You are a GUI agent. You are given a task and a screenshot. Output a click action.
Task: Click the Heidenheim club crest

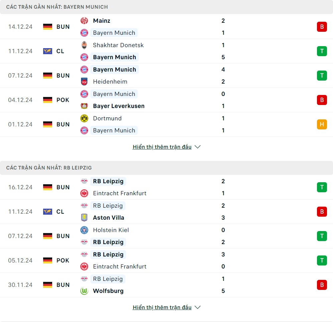tap(84, 82)
